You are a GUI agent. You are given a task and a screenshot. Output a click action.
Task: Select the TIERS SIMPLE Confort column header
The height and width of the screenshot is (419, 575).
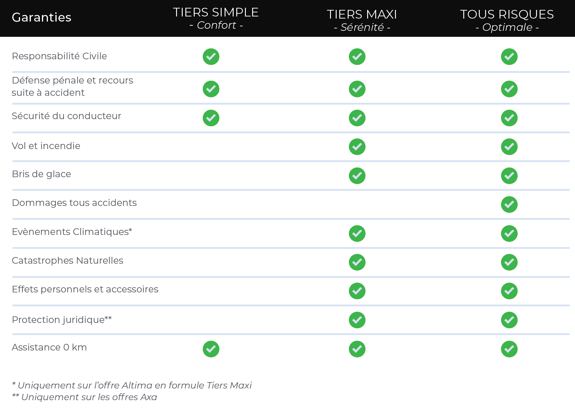click(x=216, y=18)
